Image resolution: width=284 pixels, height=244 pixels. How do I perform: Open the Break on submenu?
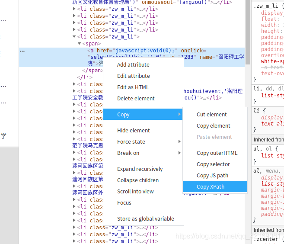(x=143, y=153)
